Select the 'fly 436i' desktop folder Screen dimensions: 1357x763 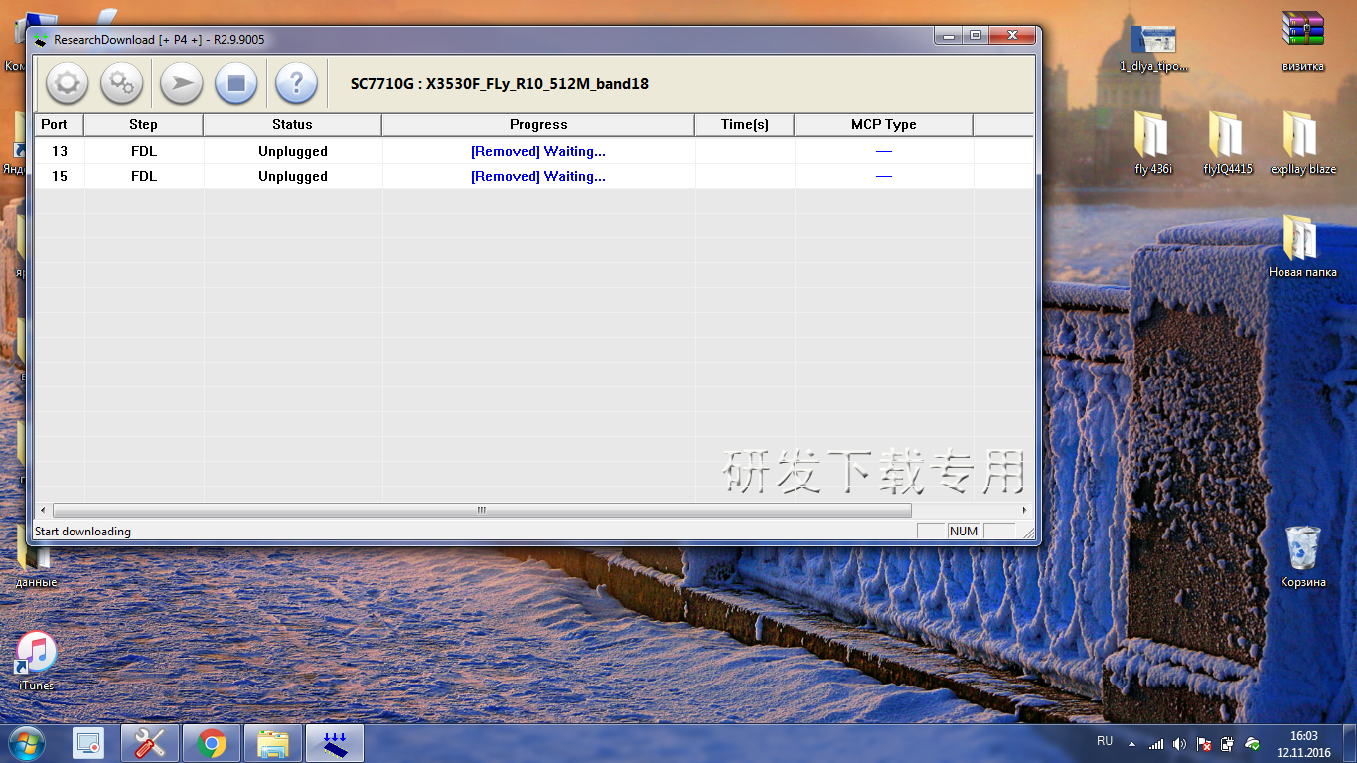click(1153, 142)
